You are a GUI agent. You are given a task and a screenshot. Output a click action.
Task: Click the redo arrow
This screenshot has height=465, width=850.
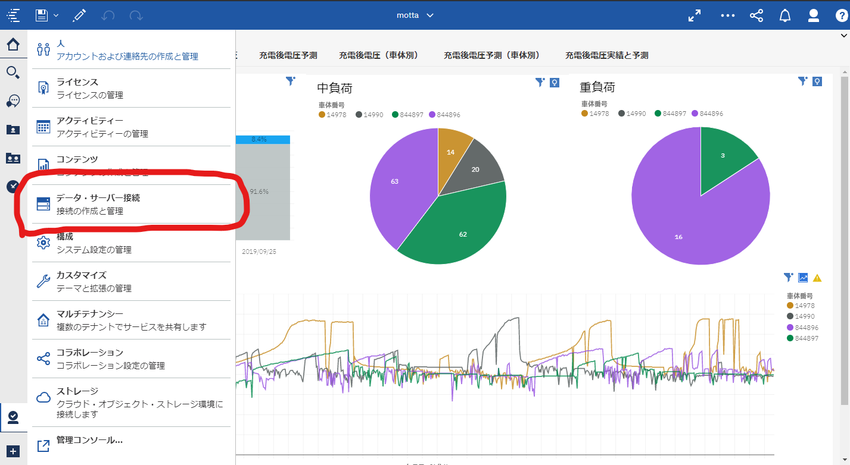136,15
